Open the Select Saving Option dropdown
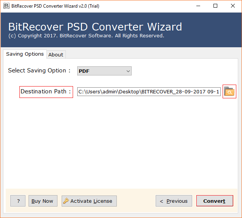This screenshot has height=218, width=242. click(x=104, y=71)
